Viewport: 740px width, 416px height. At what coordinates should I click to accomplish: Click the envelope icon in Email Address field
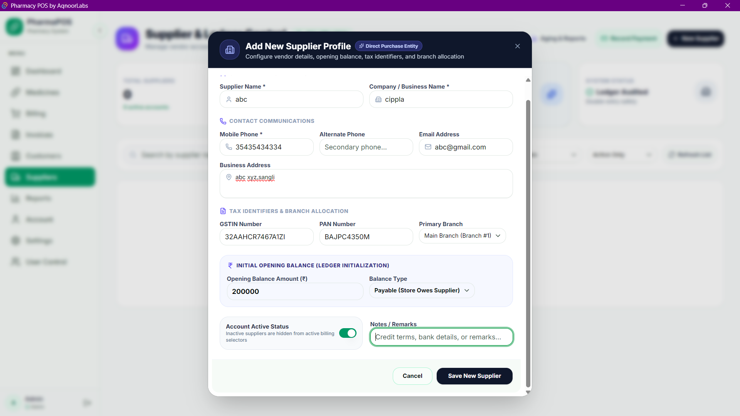click(428, 147)
